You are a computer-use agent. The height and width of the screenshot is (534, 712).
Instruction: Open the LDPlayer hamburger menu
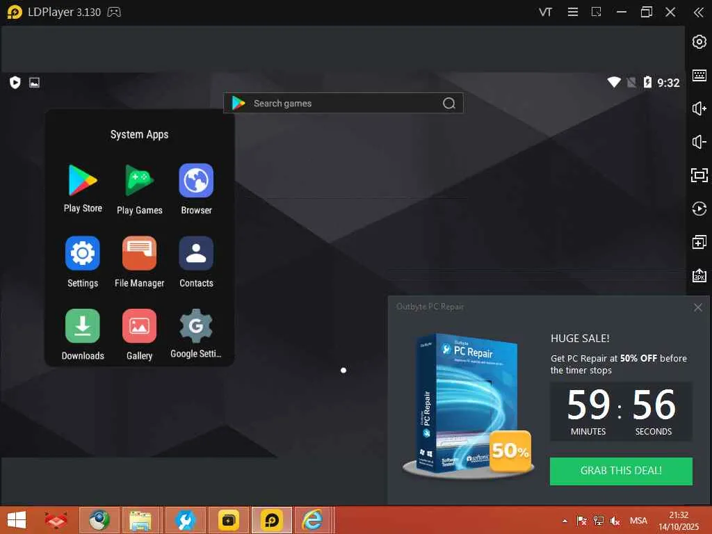(573, 13)
